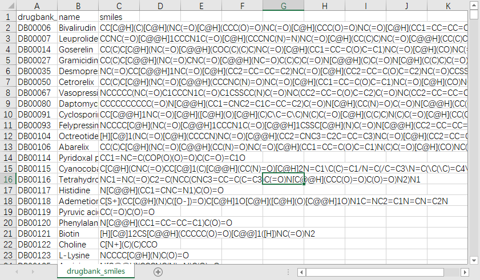Click the Choline name cell
Screen dimensions: 480x280
pos(78,245)
